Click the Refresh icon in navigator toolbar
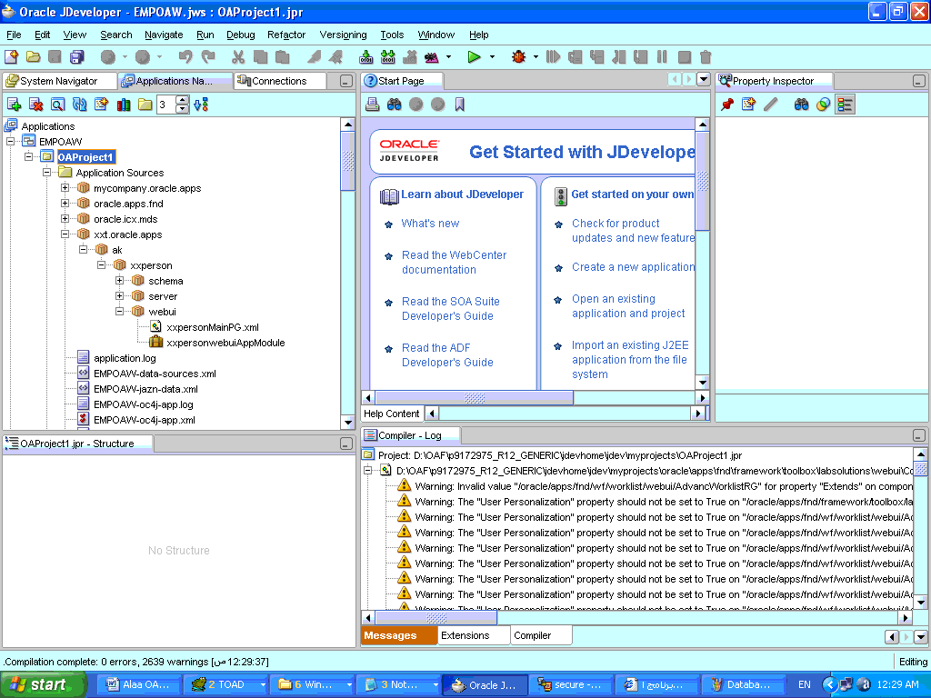The width and height of the screenshot is (931, 698). pos(80,105)
